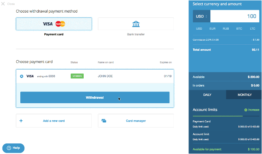
Task: Click the Total amount 92.11 value
Action: click(256, 50)
